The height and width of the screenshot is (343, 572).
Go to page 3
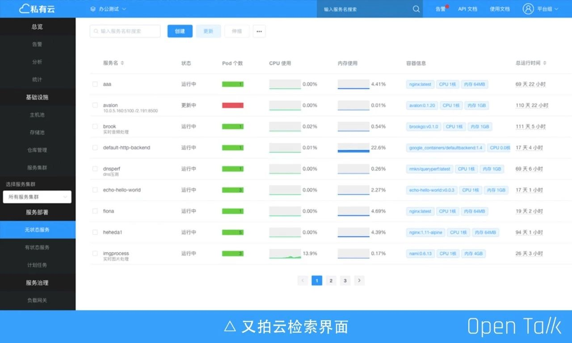[x=345, y=280]
